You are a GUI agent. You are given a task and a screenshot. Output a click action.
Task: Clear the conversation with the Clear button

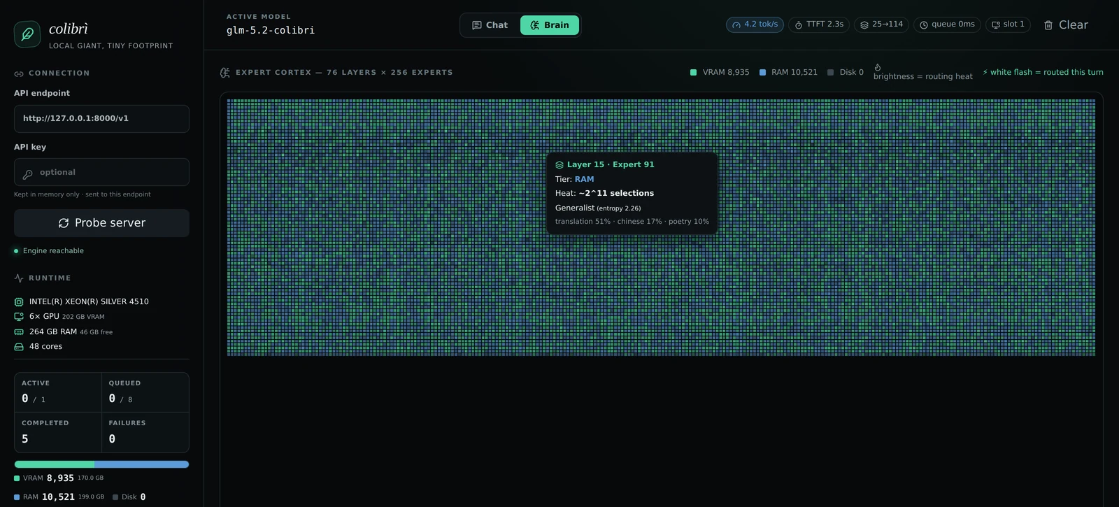[1066, 25]
